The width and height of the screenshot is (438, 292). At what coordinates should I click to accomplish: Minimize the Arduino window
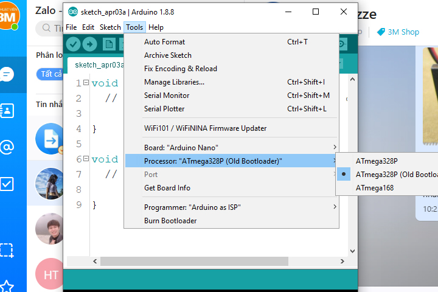point(288,12)
